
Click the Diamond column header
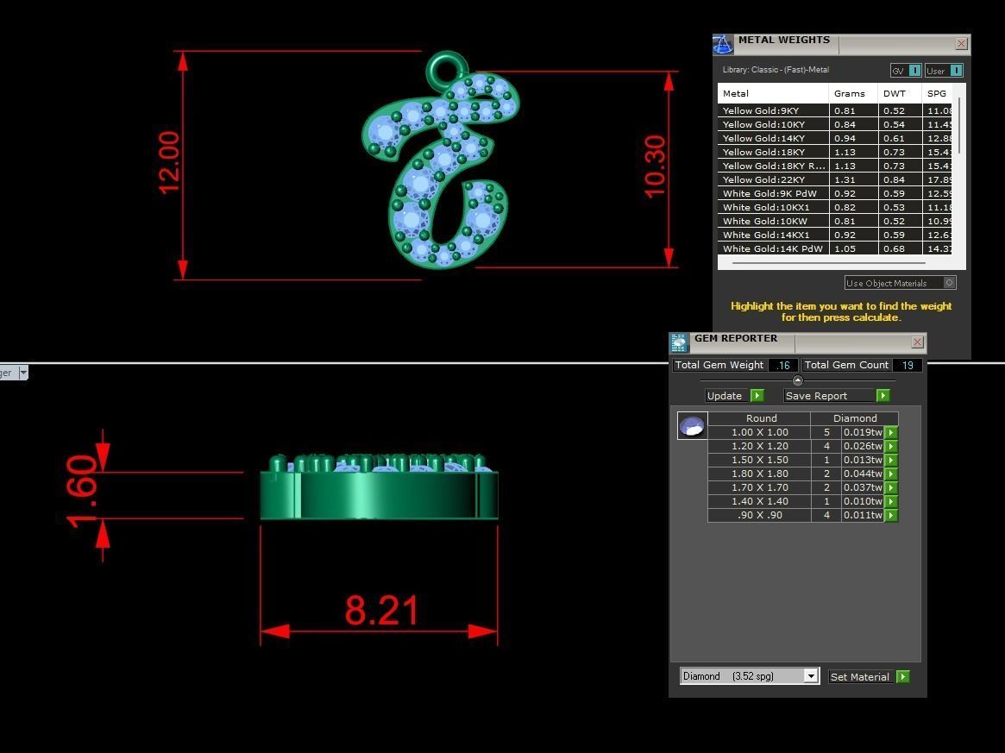(854, 418)
